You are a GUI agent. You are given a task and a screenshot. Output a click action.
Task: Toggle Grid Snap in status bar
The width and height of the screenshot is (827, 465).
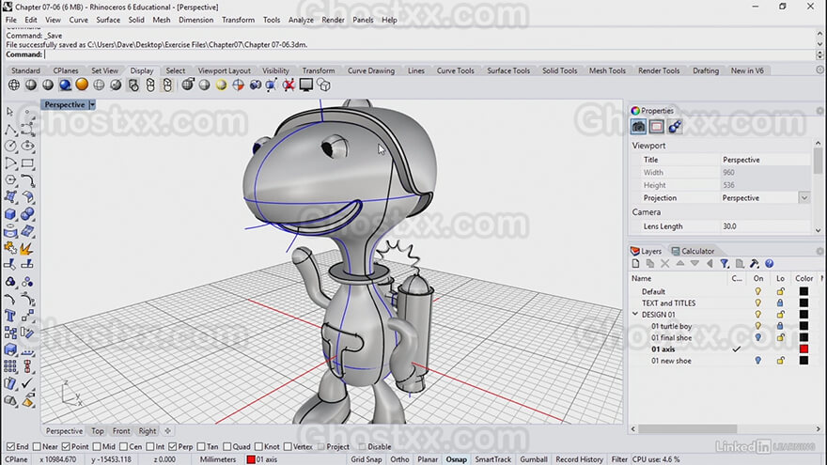point(366,459)
